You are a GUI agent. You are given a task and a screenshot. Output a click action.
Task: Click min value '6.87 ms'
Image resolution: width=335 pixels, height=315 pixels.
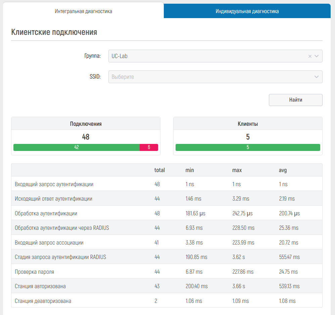point(194,272)
